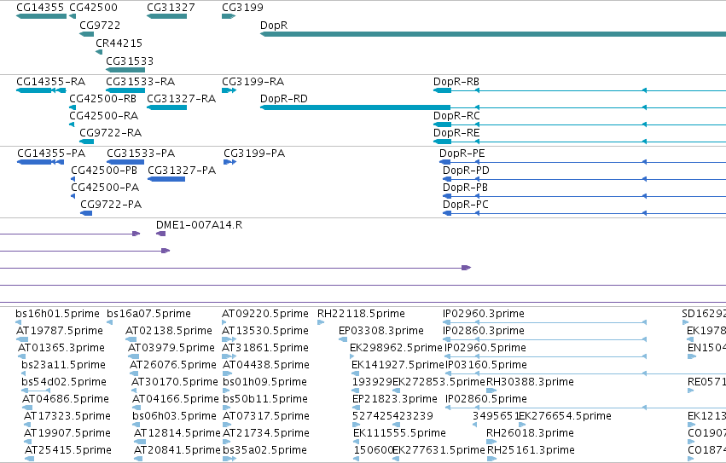Select the IP02960.3prime EST label

click(x=484, y=314)
